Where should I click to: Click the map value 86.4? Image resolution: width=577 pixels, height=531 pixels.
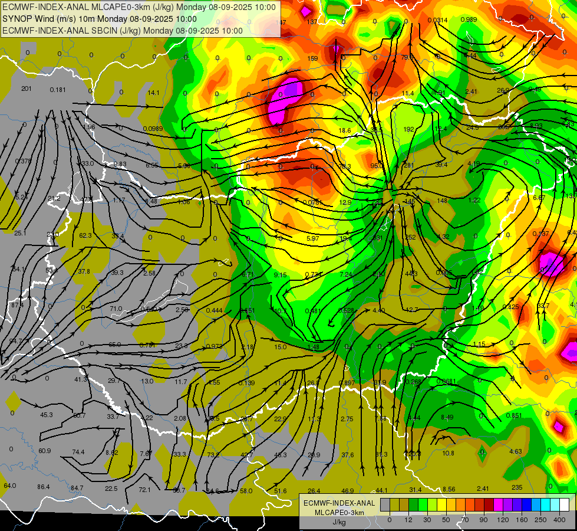point(44,487)
